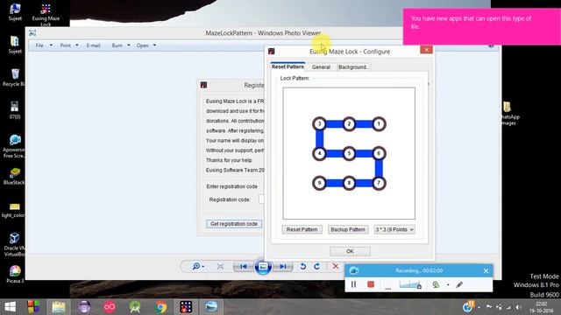
Task: Click the Action Center flag tray icon
Action: click(489, 307)
